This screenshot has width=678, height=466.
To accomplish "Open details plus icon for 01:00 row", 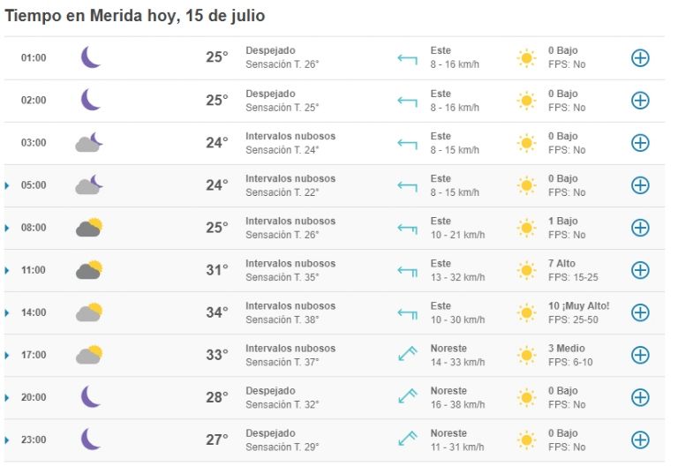I will (x=640, y=58).
